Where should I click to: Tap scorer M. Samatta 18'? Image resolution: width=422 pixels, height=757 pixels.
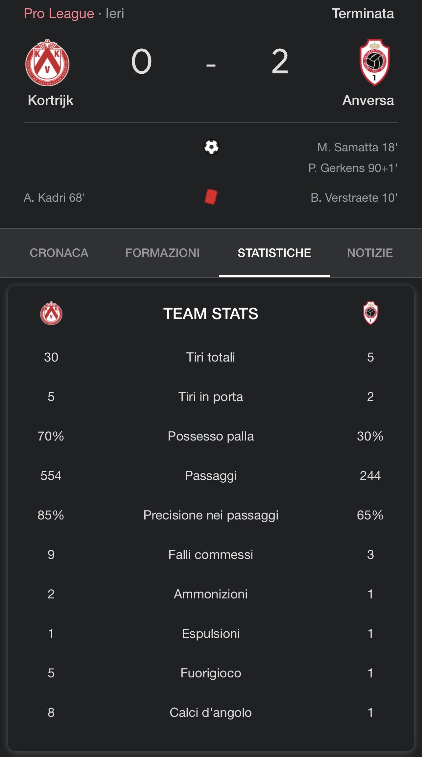click(357, 147)
